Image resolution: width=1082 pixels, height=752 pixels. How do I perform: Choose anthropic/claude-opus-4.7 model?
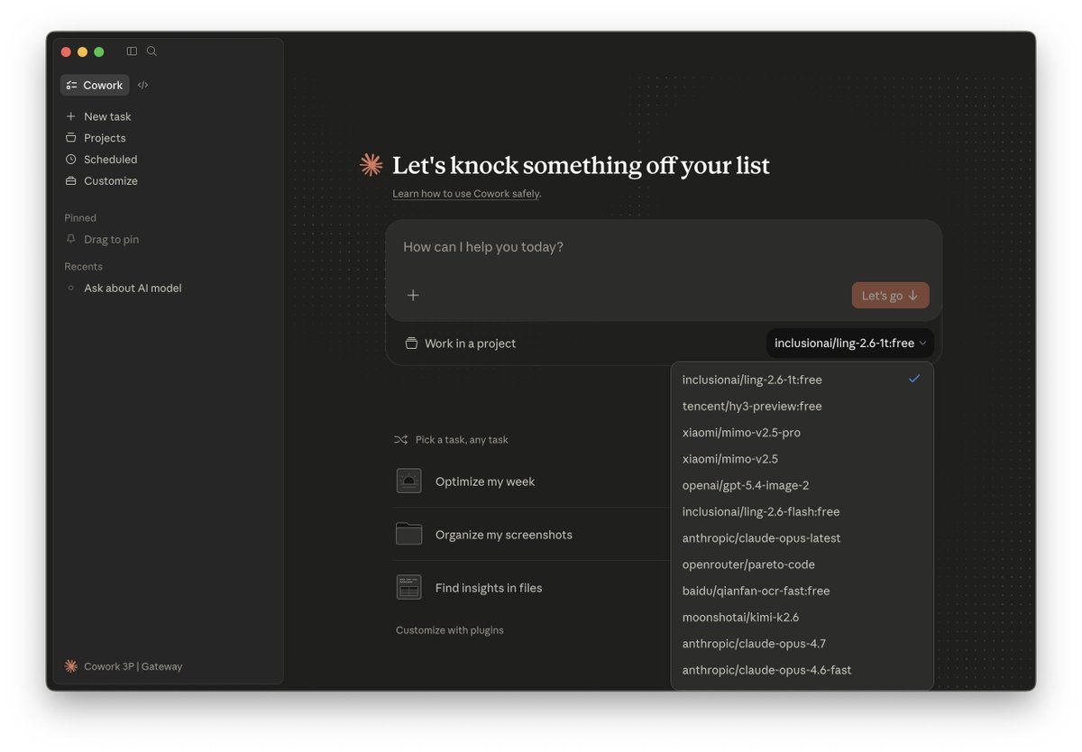[x=802, y=644]
